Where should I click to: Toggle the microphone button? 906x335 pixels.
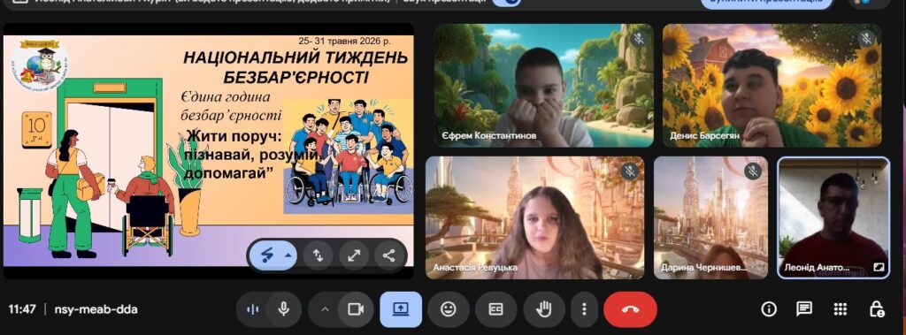point(283,309)
